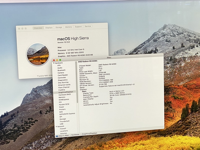Choose NVMExpress in the sidebar
Image resolution: width=200 pixels, height=150 pixels.
click(x=64, y=99)
